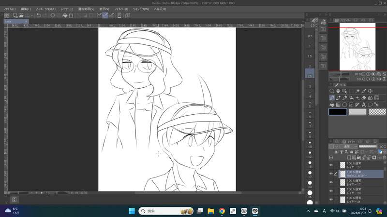This screenshot has width=387, height=217.
Task: Create new raster layer icon
Action: point(349,158)
